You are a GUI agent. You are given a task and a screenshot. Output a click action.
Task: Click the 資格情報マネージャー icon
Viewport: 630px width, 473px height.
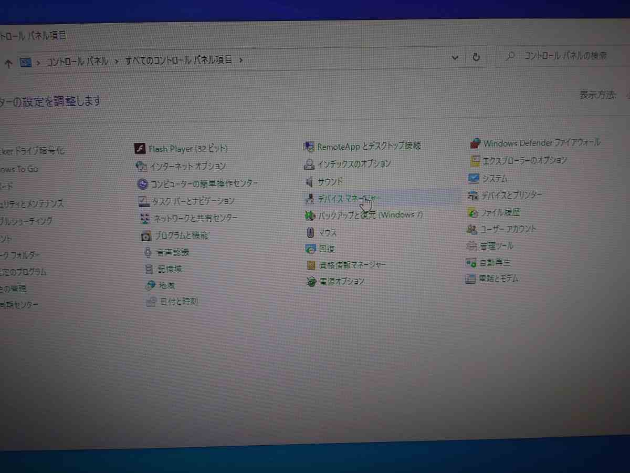[x=311, y=265]
